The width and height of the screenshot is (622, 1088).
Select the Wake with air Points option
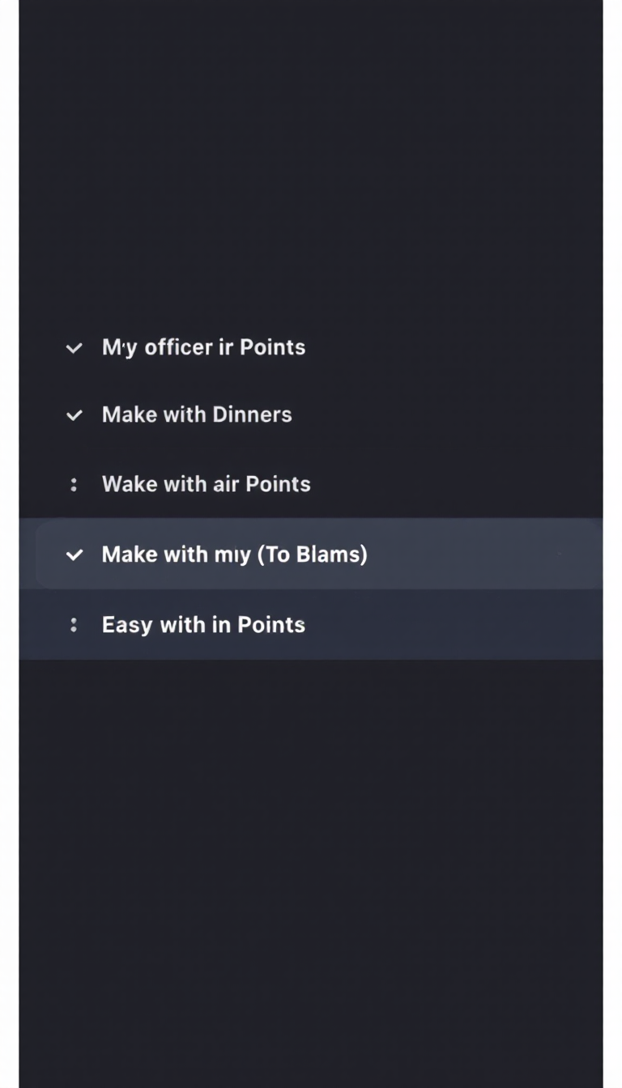206,484
